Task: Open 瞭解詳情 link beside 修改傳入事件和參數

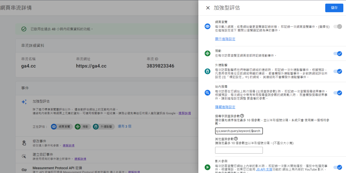Action: [x=69, y=145]
